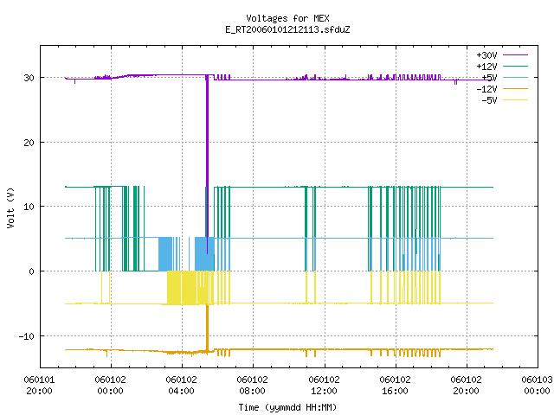Click x-axis tick 060102 08:00
The width and height of the screenshot is (554, 415).
252,386
